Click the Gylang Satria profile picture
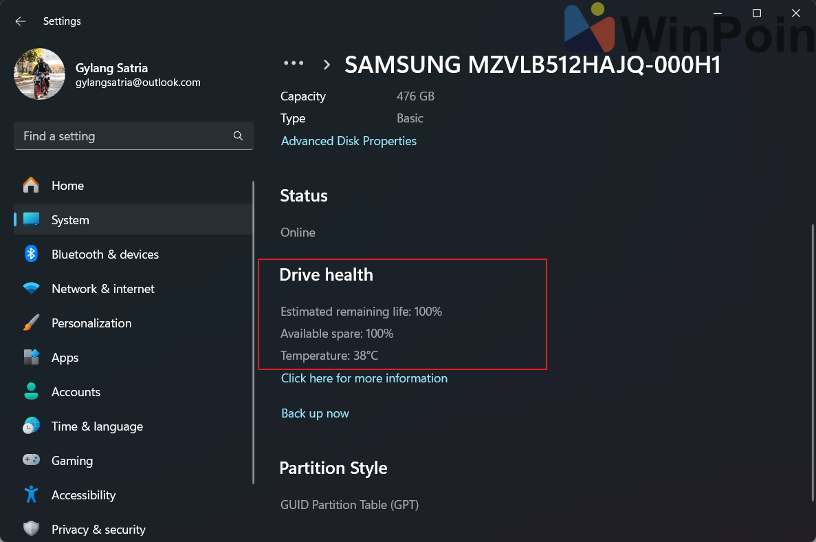This screenshot has width=816, height=542. (39, 74)
